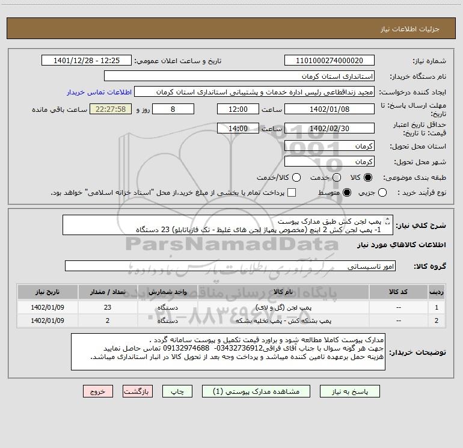Image resolution: width=463 pixels, height=448 pixels.
Task: Click the پاسخ به نیاز button
Action: (x=350, y=391)
